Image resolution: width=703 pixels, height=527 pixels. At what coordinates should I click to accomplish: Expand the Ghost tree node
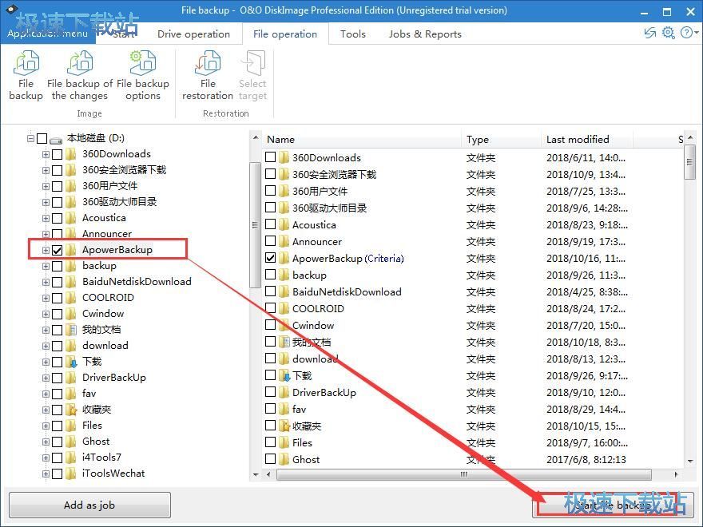(46, 442)
